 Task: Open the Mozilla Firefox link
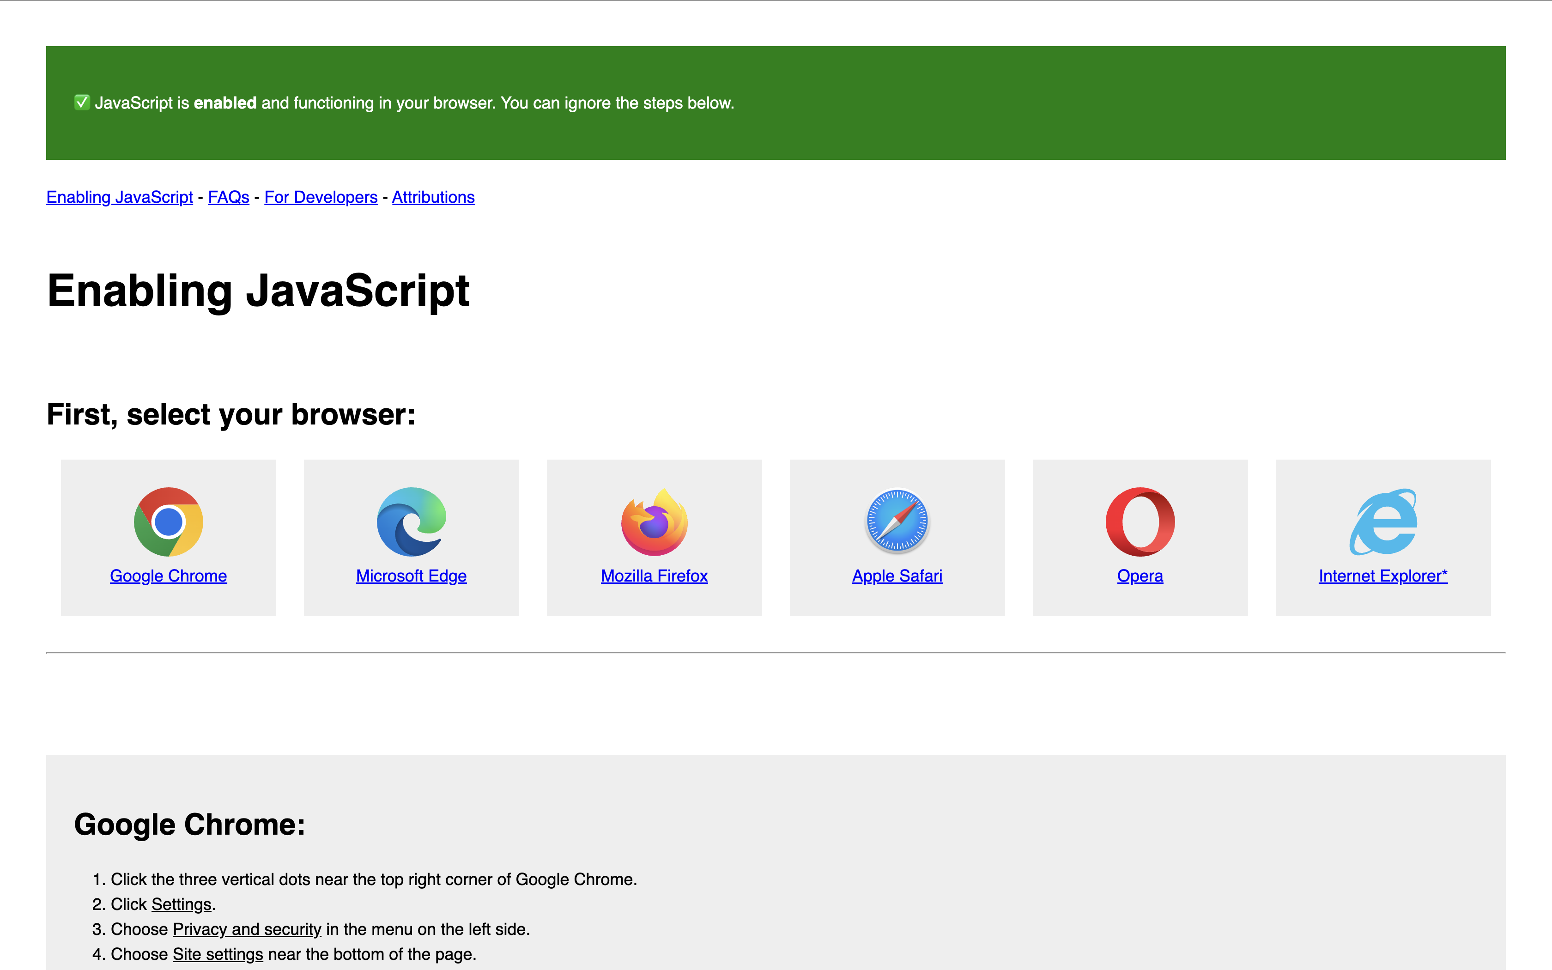[x=654, y=576]
